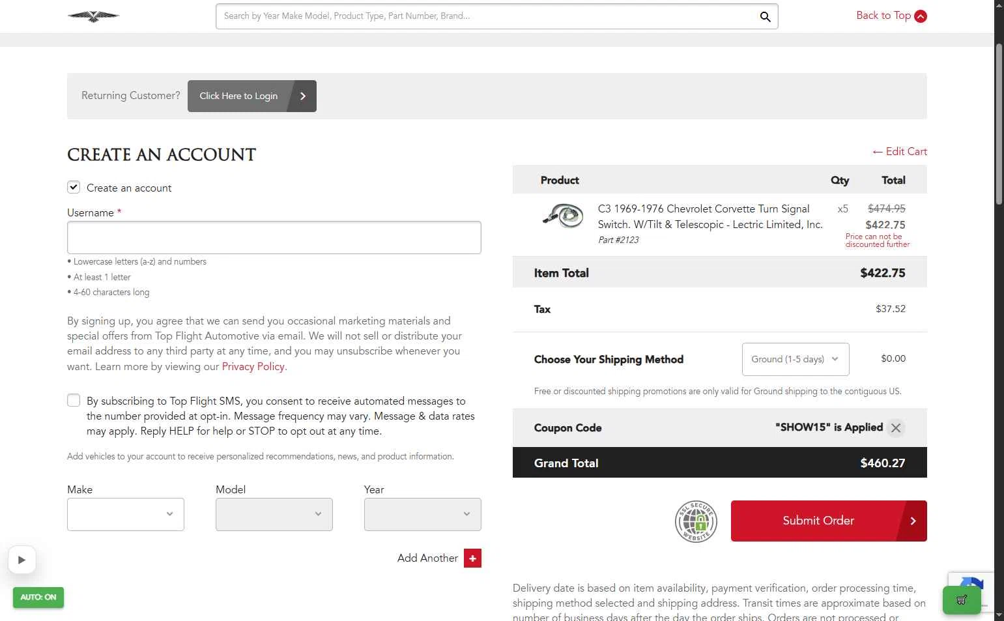1004x621 pixels.
Task: Open the Privacy Policy link
Action: (253, 366)
